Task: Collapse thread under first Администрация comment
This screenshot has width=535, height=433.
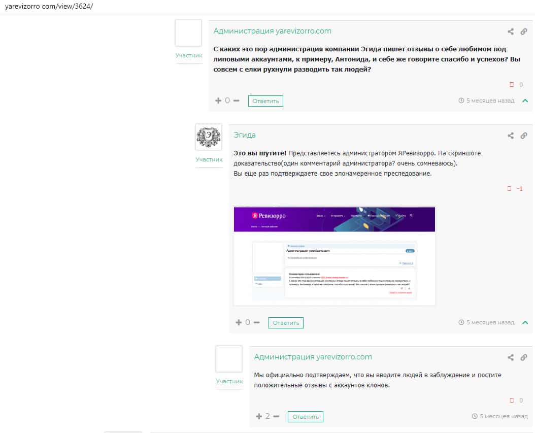Action: 525,101
